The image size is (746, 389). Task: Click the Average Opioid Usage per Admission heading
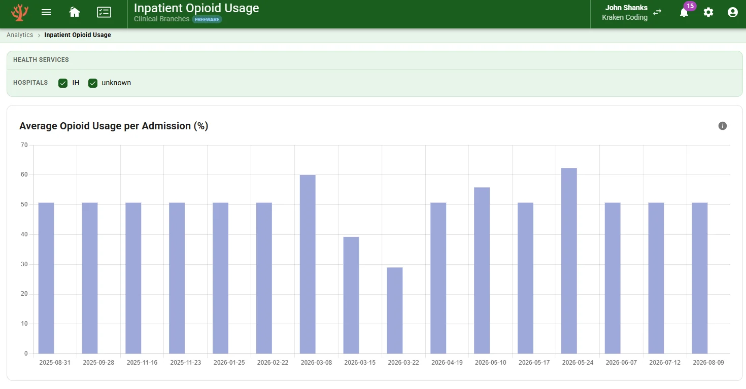pyautogui.click(x=114, y=126)
